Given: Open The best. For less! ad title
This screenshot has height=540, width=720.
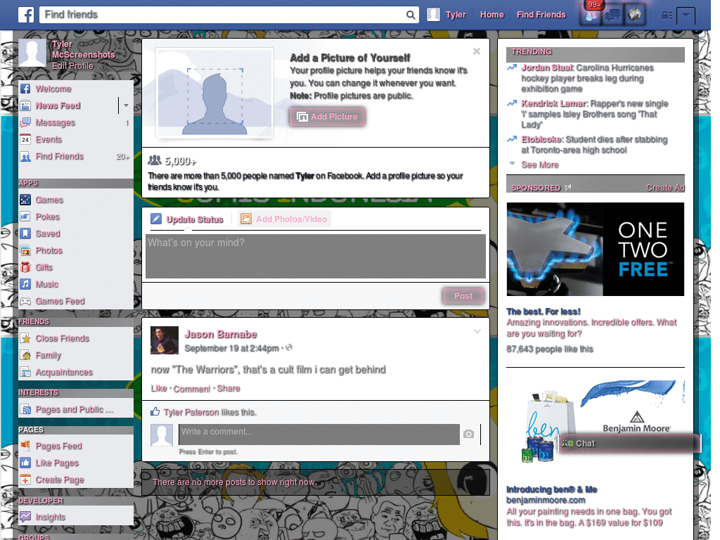Looking at the screenshot, I should coord(544,311).
